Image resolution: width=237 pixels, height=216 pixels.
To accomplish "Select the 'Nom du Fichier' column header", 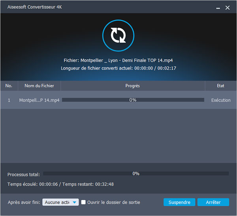I will click(x=39, y=86).
